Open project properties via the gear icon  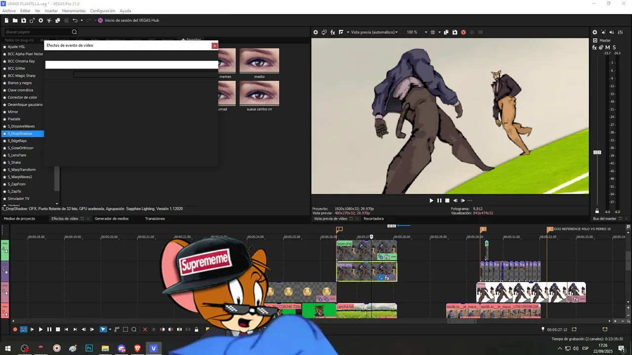(41, 20)
